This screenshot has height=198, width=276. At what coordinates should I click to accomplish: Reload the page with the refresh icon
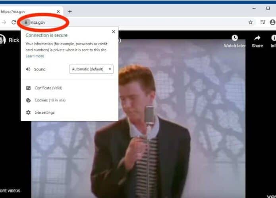pos(14,22)
